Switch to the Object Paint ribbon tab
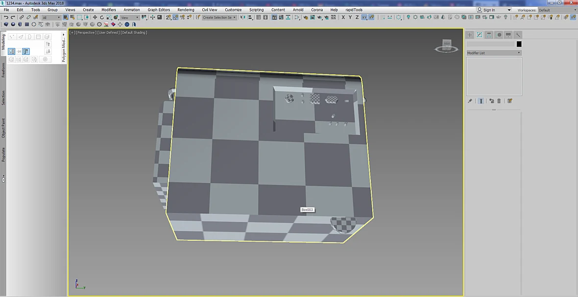This screenshot has width=578, height=297. point(3,128)
